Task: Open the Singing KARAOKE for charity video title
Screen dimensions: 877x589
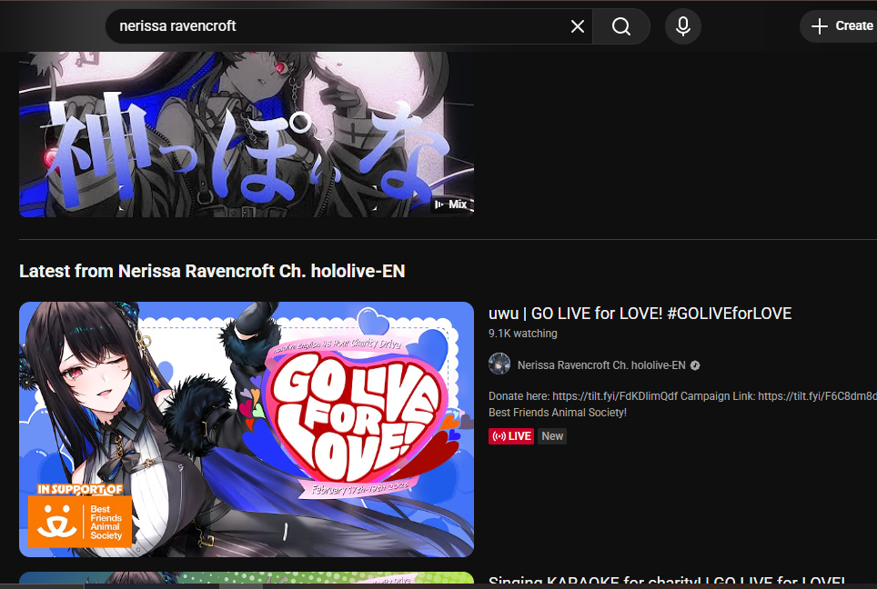Action: tap(666, 582)
